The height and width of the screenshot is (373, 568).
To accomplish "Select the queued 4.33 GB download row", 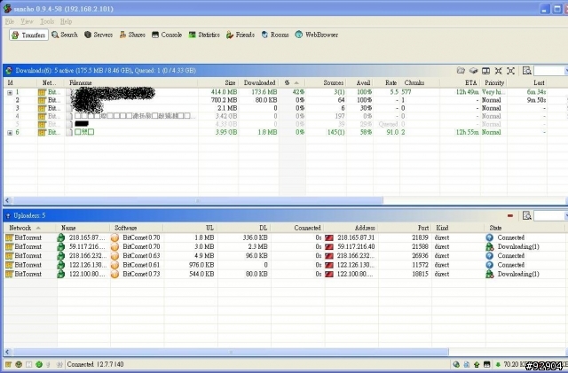I will [x=284, y=124].
